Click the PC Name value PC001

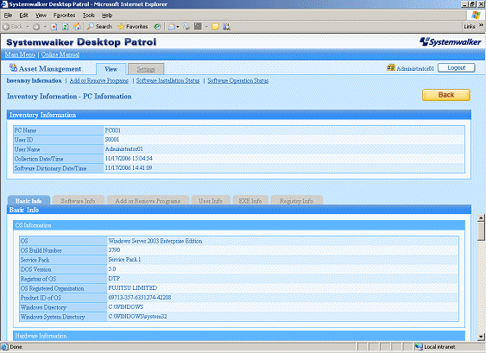point(113,130)
